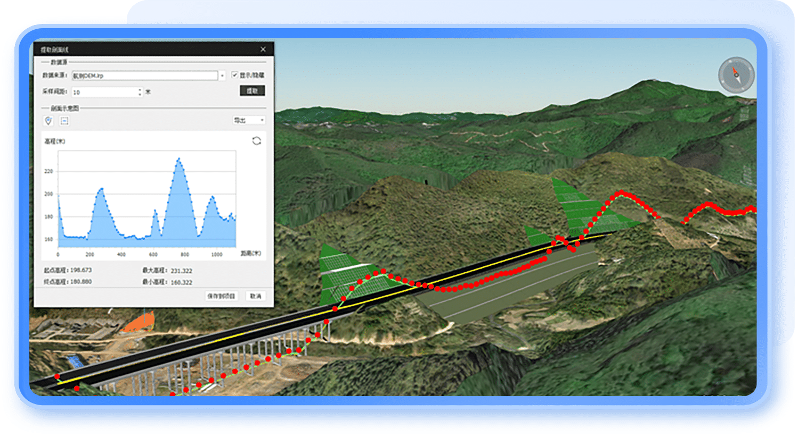Refresh the elevation profile chart
Viewport: 798px width, 437px height.
click(x=256, y=141)
